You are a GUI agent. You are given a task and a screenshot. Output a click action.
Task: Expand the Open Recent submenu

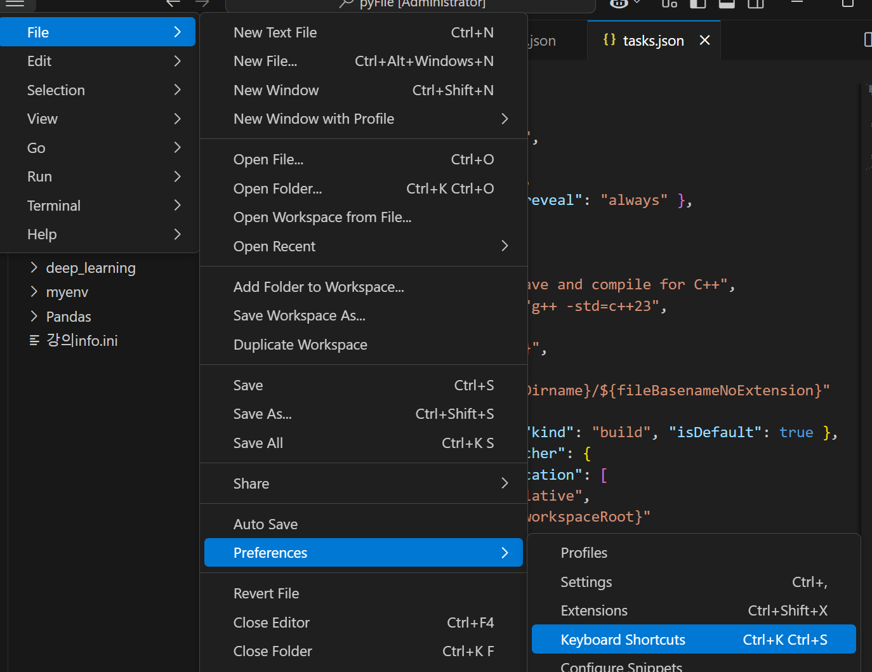point(364,246)
